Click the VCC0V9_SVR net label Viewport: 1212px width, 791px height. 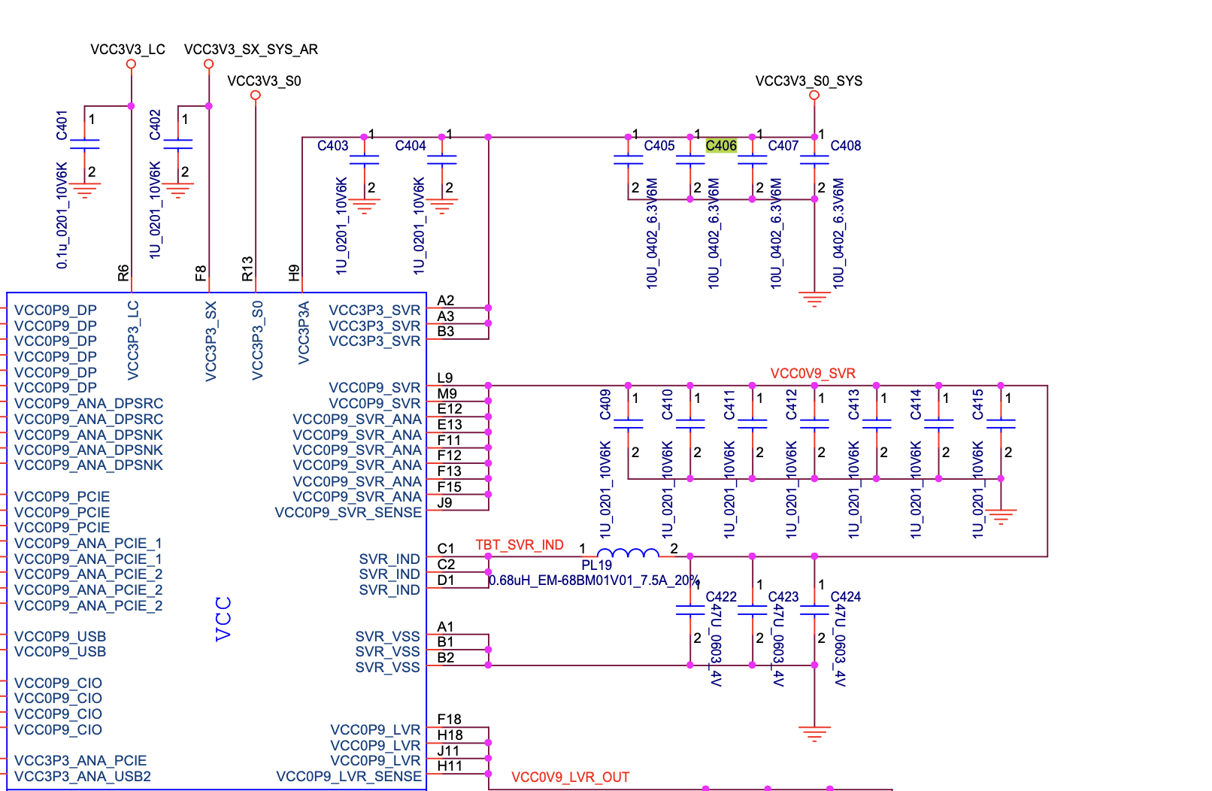pos(813,374)
